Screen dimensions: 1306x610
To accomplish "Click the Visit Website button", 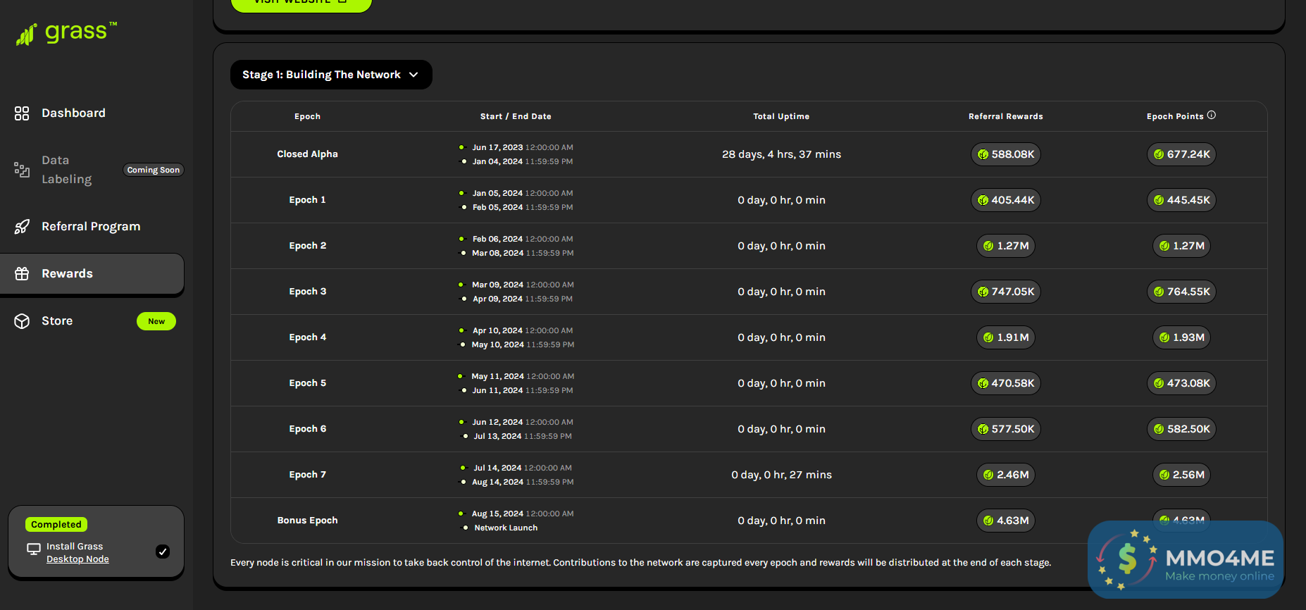I will pyautogui.click(x=301, y=3).
